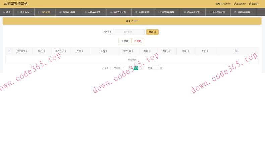Expand the 教材类型管理 dropdown chevron
The width and height of the screenshot is (265, 146).
(202, 12)
